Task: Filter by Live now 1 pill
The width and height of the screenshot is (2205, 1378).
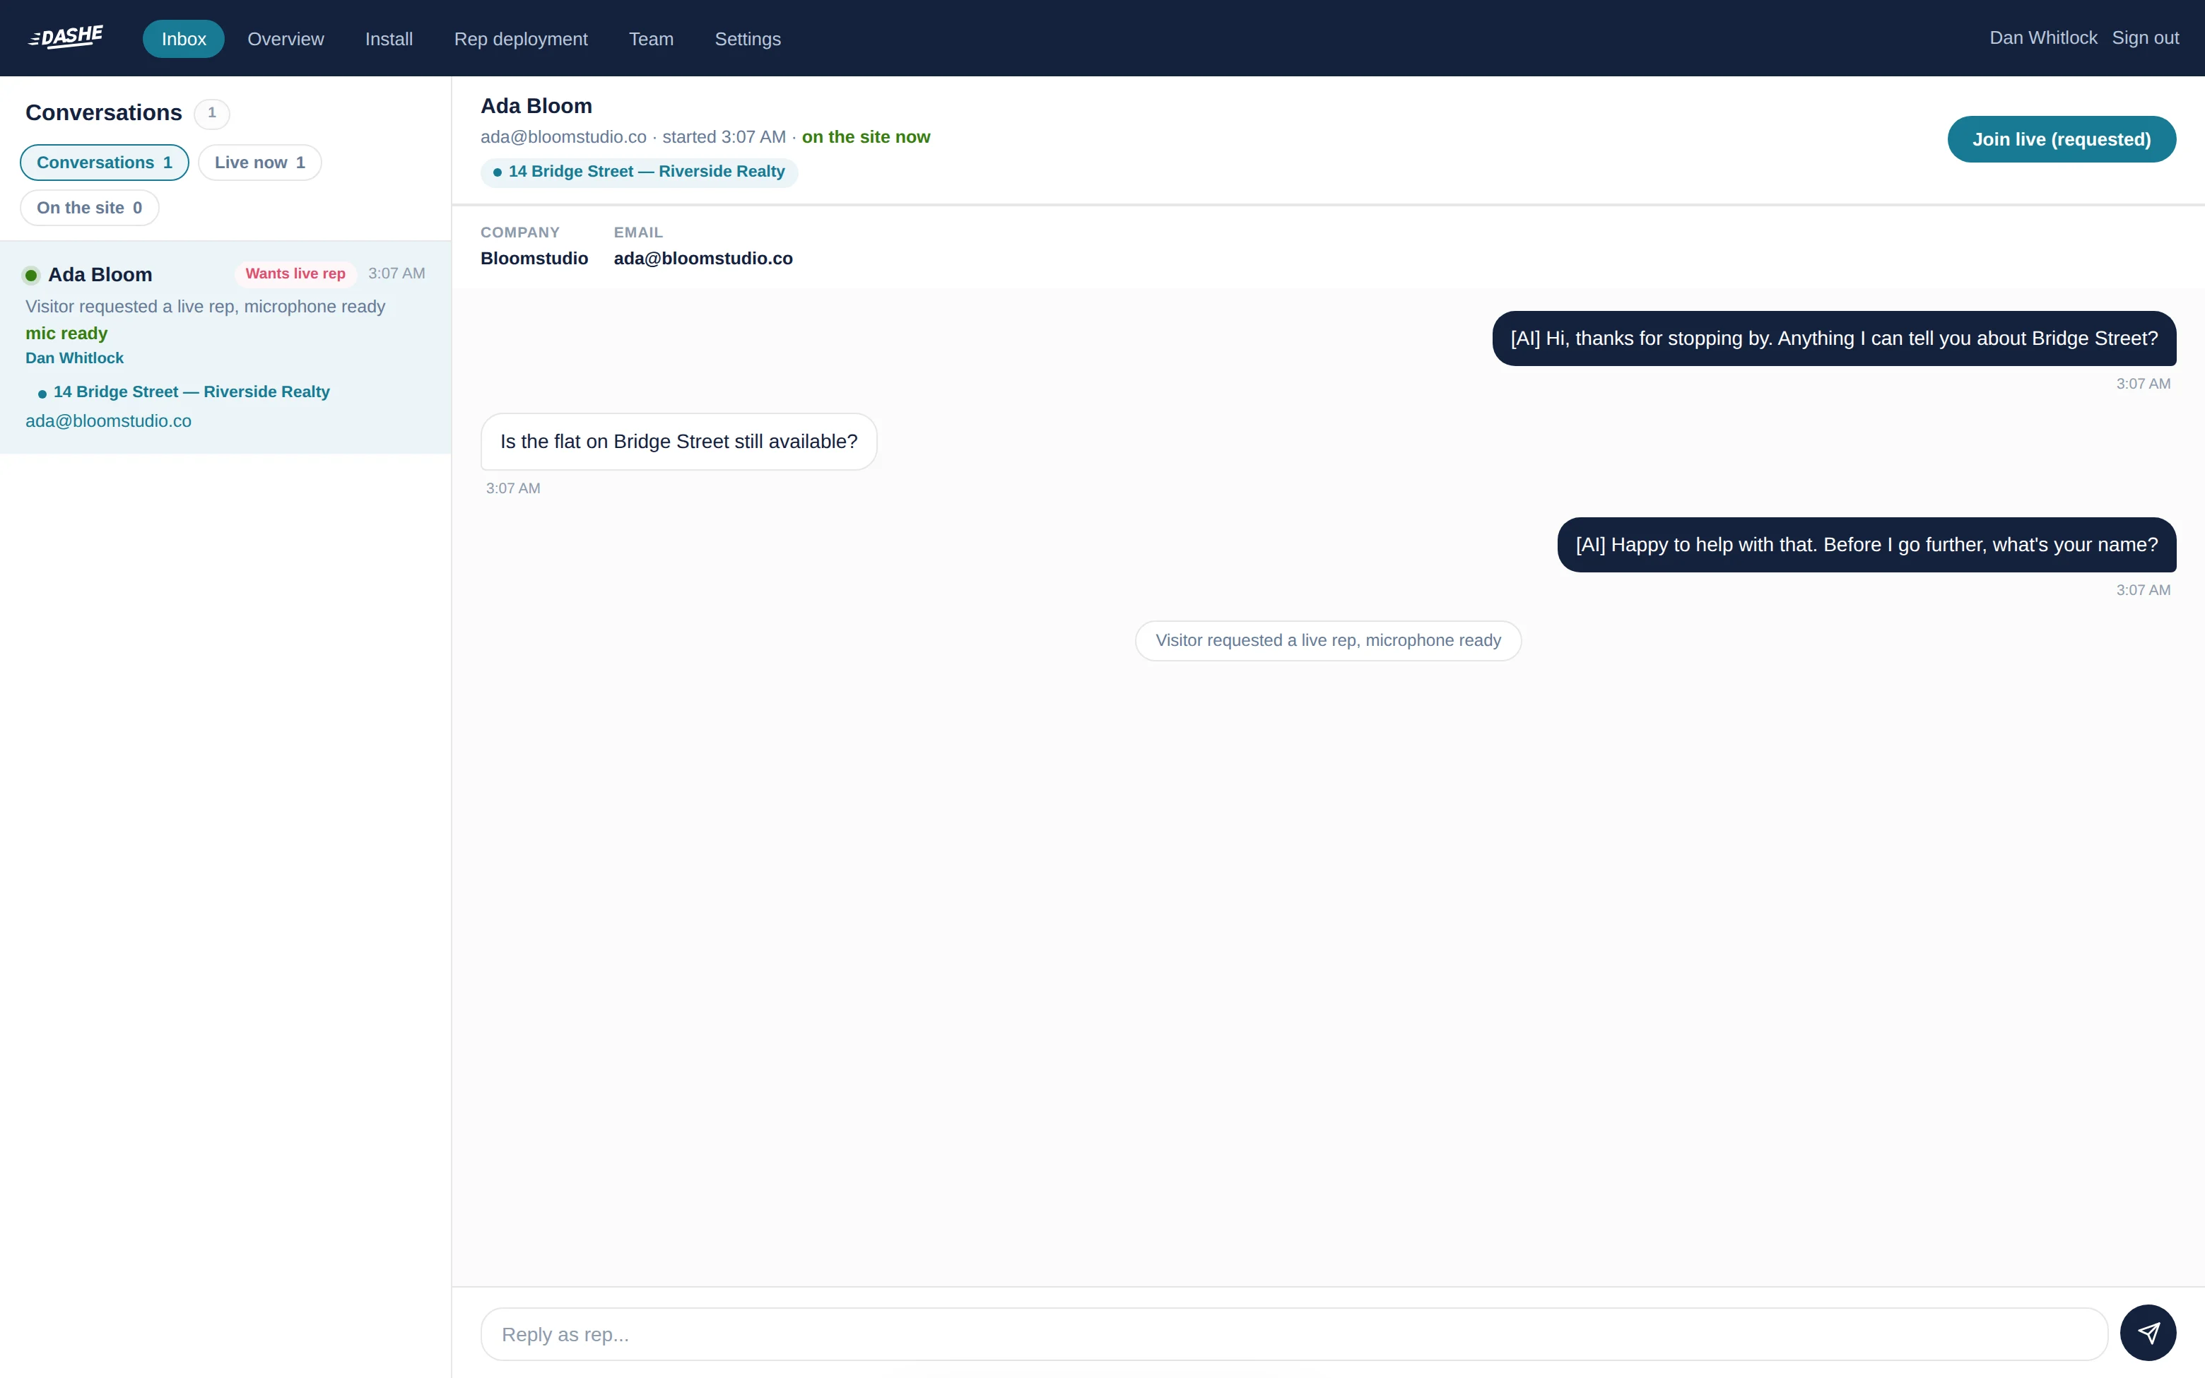Action: click(259, 163)
